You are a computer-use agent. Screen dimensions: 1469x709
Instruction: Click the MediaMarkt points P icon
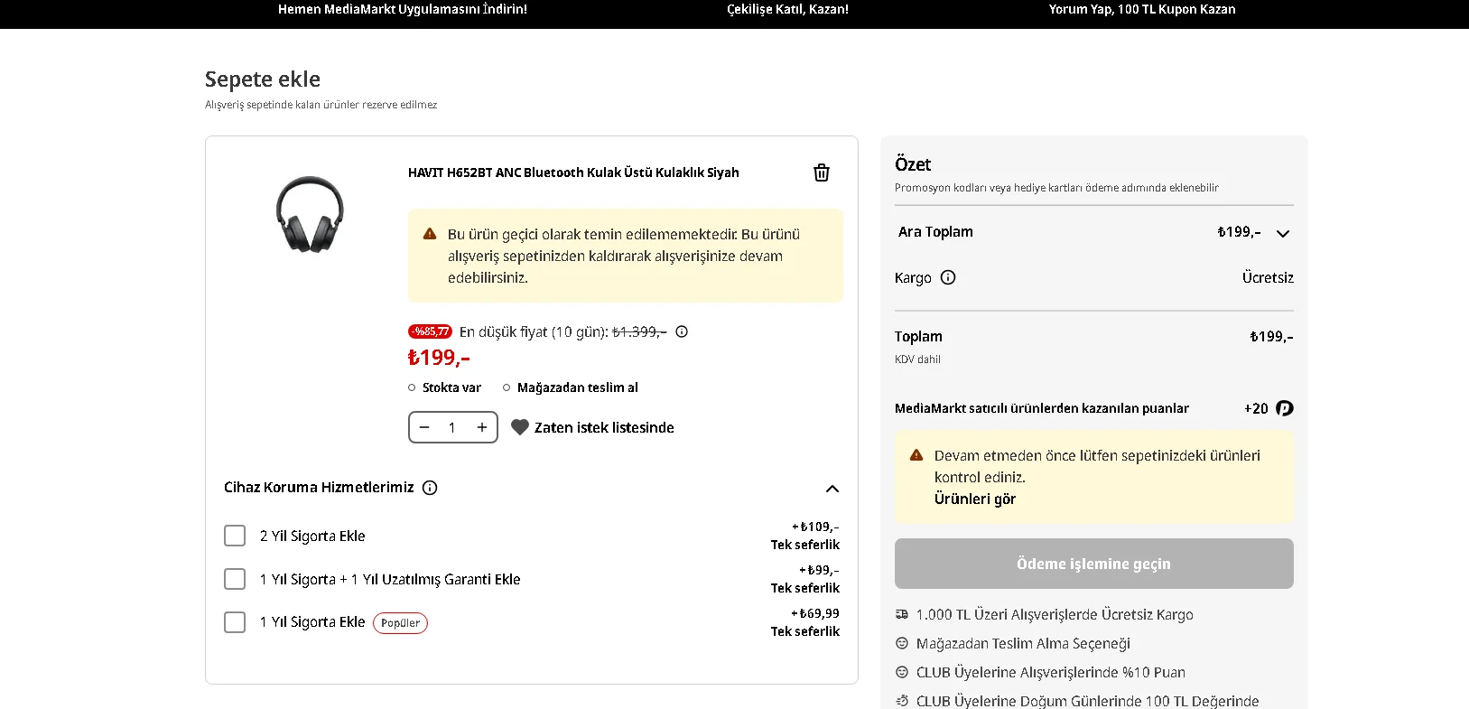[x=1285, y=408]
